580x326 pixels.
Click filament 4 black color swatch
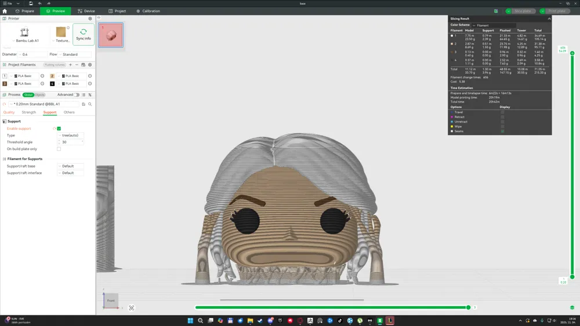point(52,84)
